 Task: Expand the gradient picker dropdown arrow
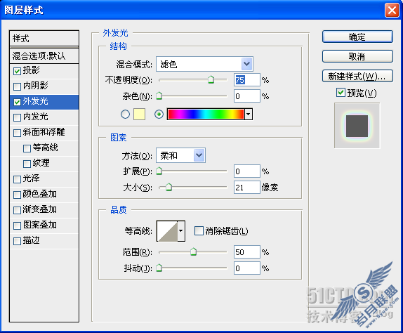249,115
